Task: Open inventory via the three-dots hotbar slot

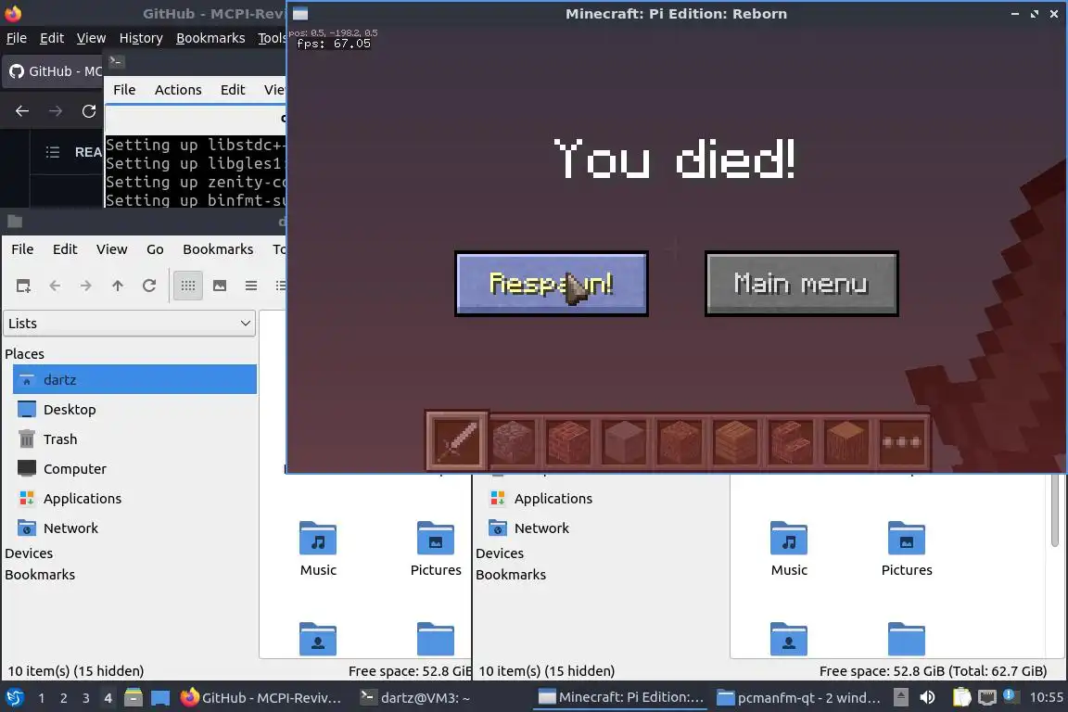Action: point(902,441)
